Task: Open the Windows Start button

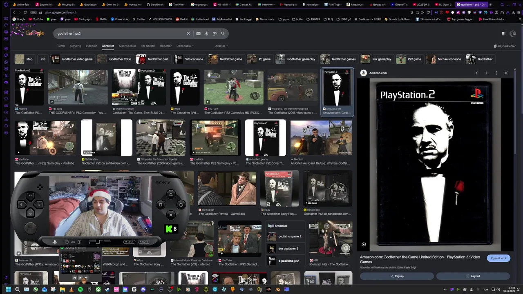Action: coord(8,290)
